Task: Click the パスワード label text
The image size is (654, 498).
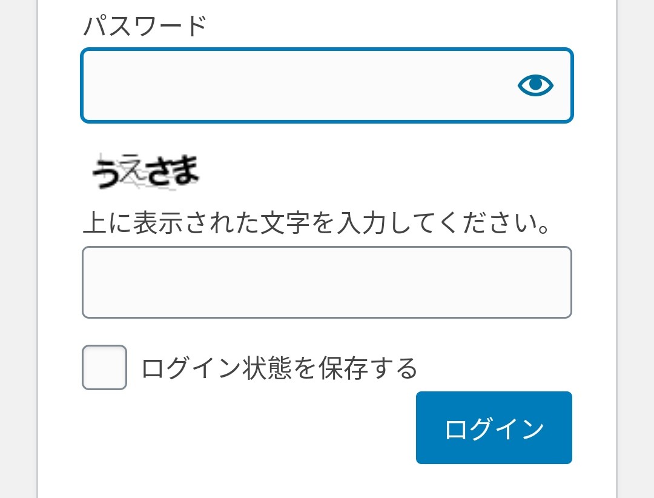Action: point(145,26)
